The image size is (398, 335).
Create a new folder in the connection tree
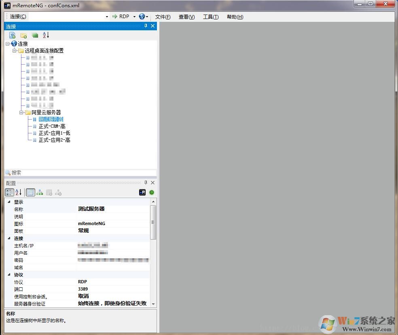click(23, 35)
